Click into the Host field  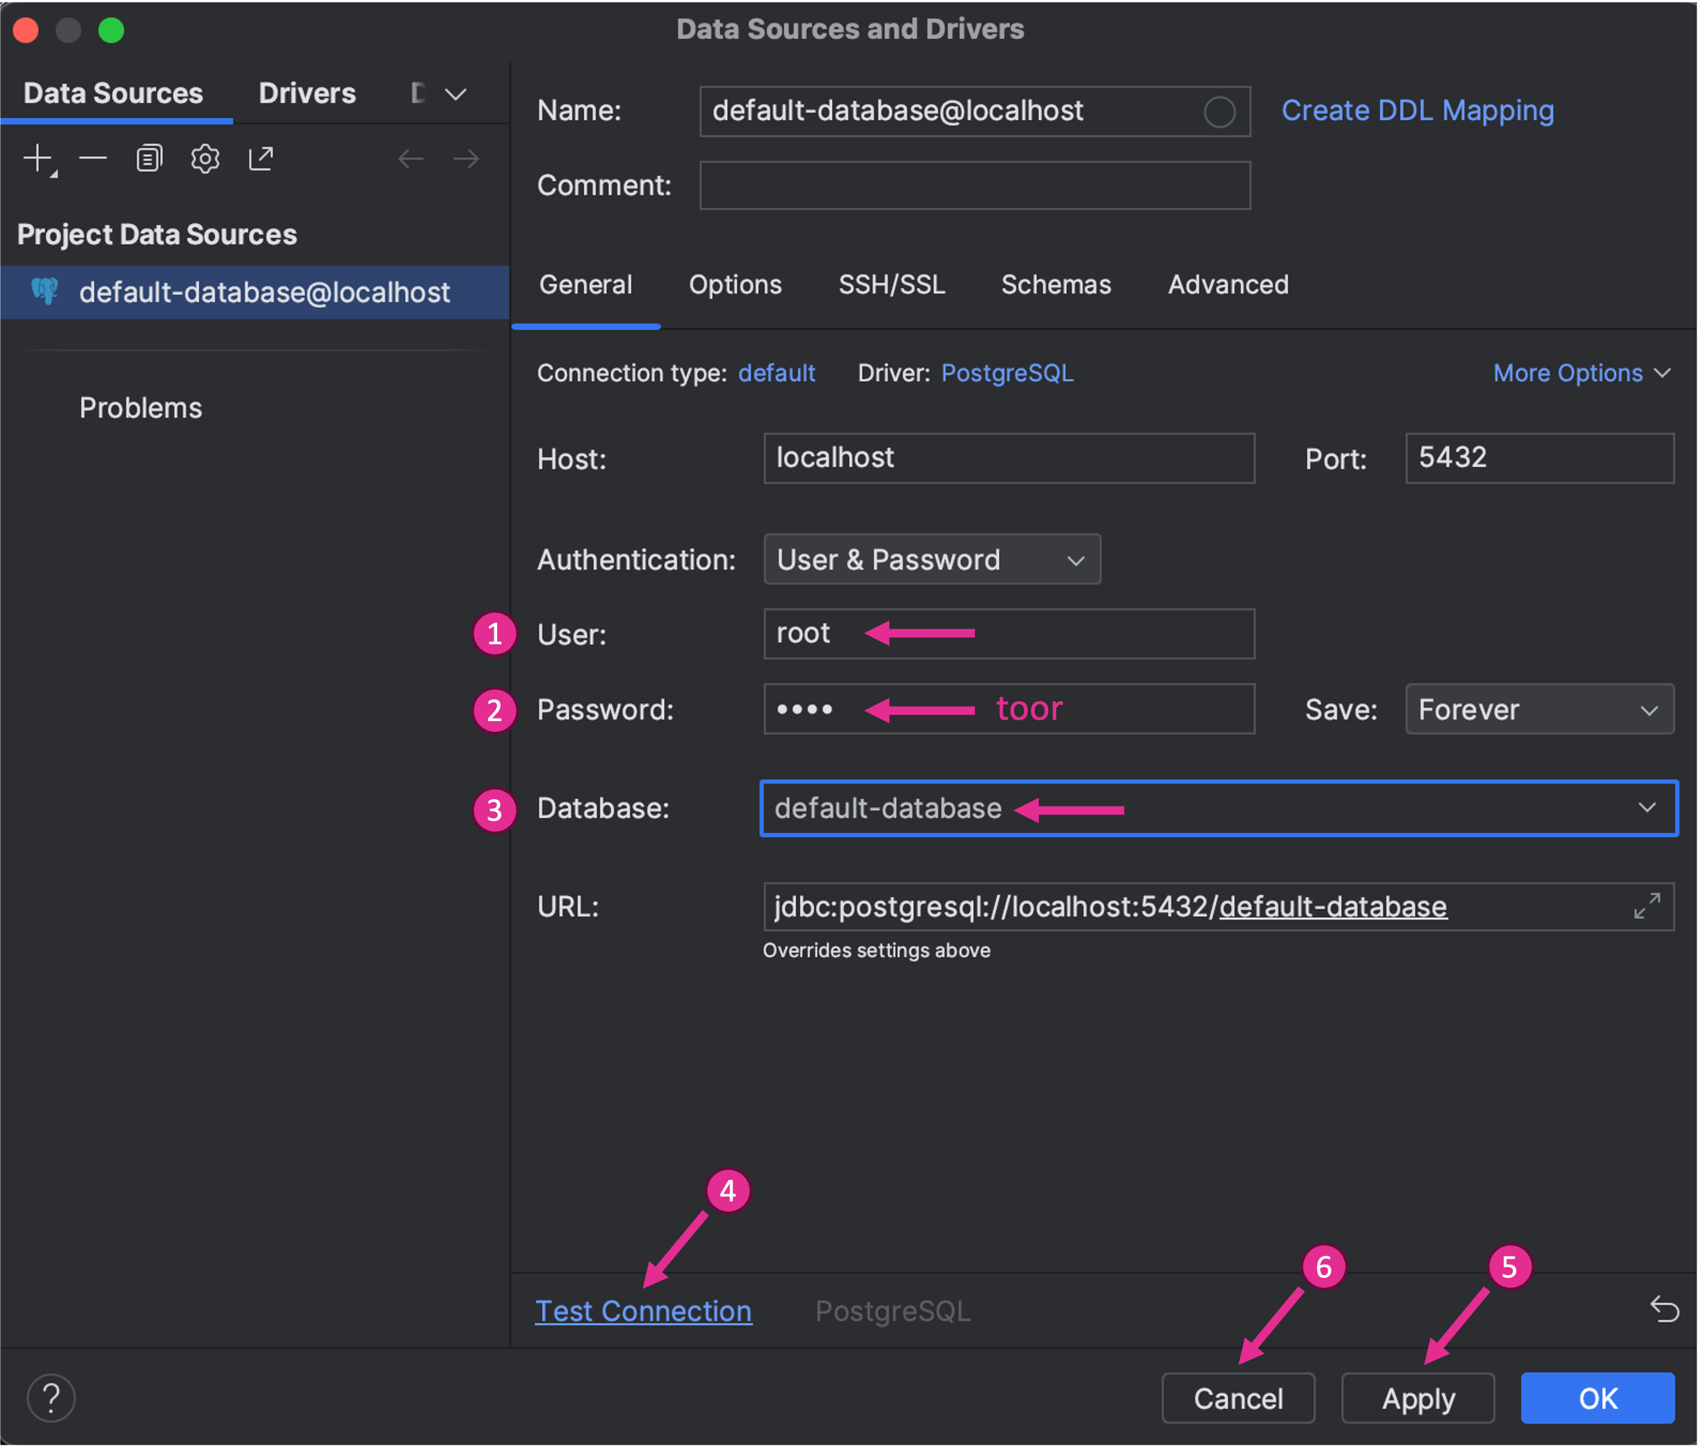1009,458
